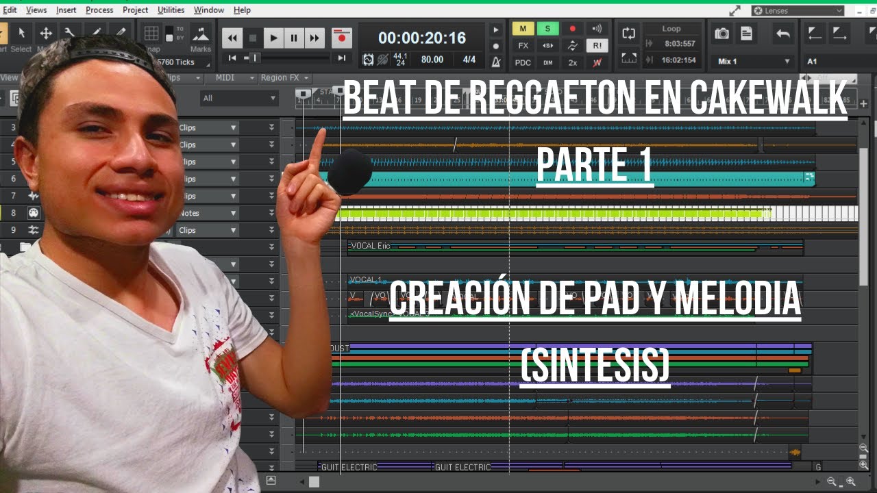Expand track 4 with double chevron
Image resolution: width=877 pixels, height=493 pixels.
point(272,144)
